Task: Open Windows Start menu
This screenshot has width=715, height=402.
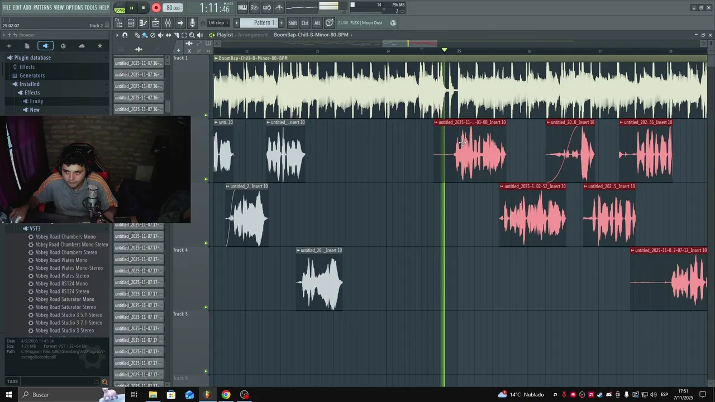Action: click(x=8, y=395)
